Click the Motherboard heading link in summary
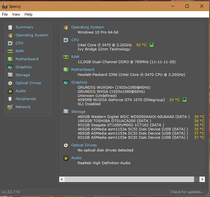The image size is (210, 197). 82,69
